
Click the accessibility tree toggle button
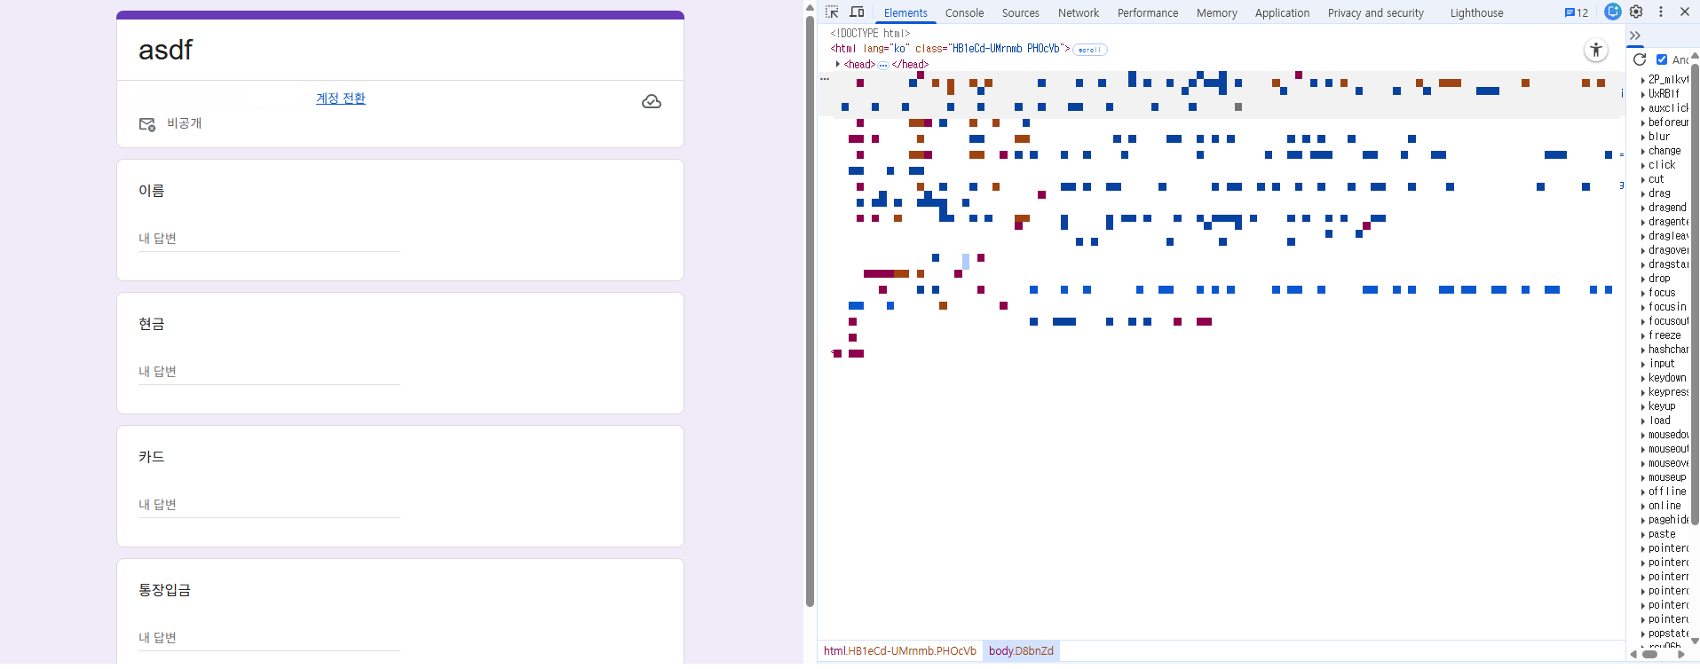(x=1596, y=51)
